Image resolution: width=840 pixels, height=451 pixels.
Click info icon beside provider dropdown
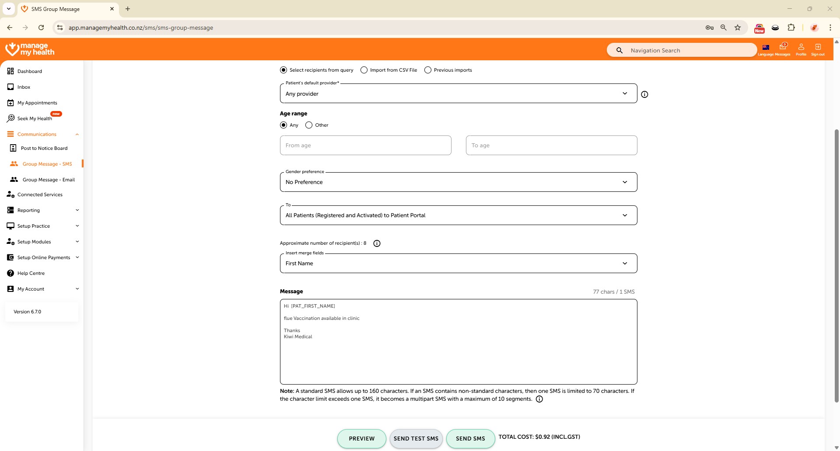point(644,94)
